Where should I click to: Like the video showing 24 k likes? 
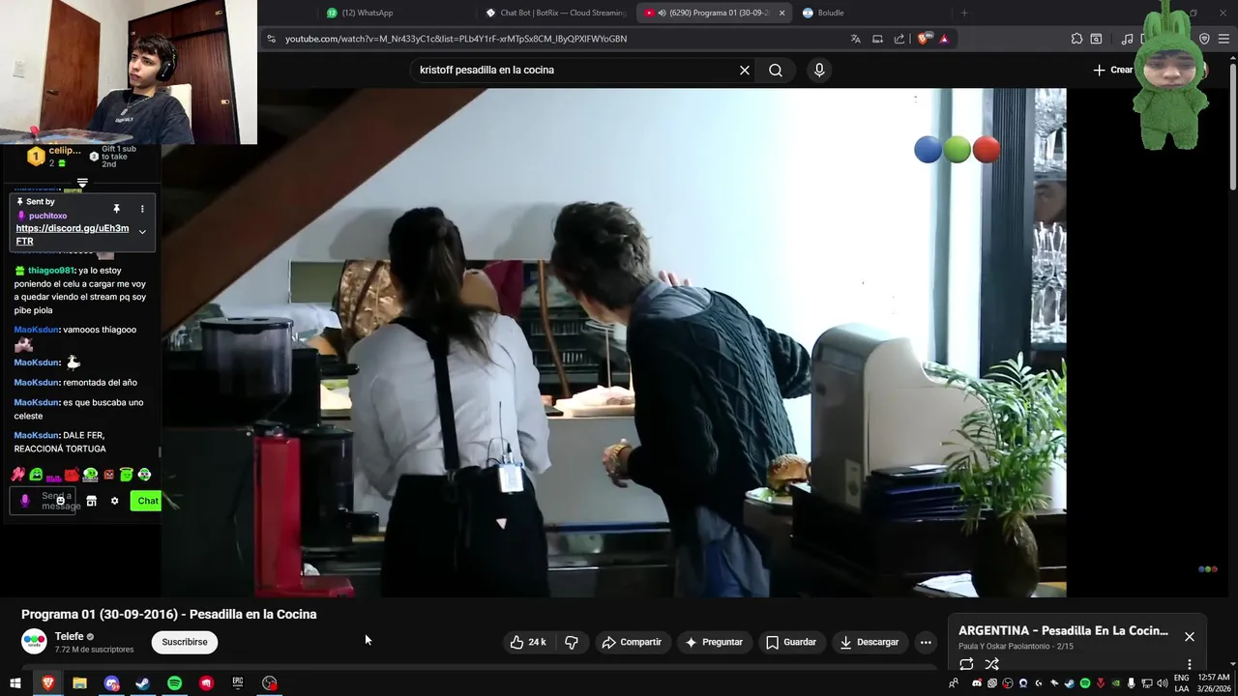tap(528, 642)
